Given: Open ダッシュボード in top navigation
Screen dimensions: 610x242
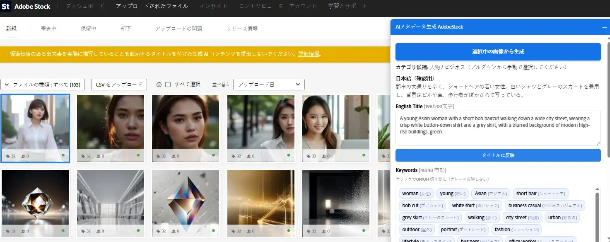Looking at the screenshot, I should (85, 6).
